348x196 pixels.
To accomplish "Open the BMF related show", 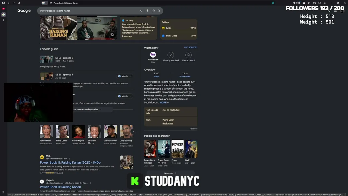I will pyautogui.click(x=191, y=152).
